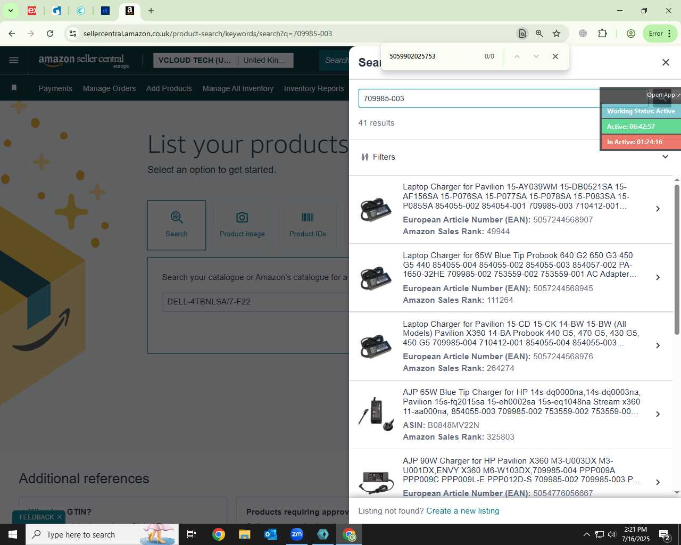Click Open App in the tracker widget
The image size is (681, 545).
click(663, 95)
